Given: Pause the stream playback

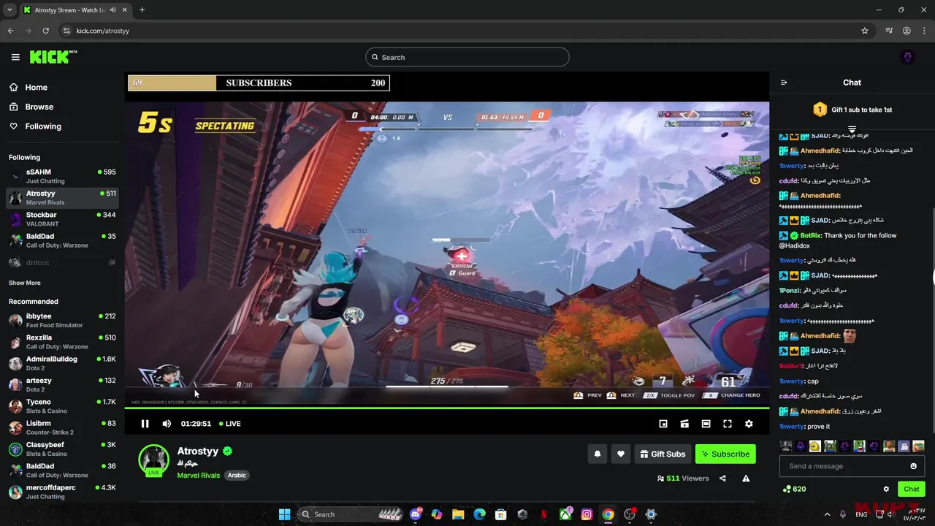Looking at the screenshot, I should (145, 424).
